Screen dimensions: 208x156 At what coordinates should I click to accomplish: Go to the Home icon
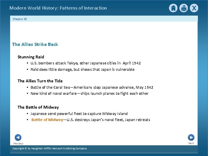[173, 8]
